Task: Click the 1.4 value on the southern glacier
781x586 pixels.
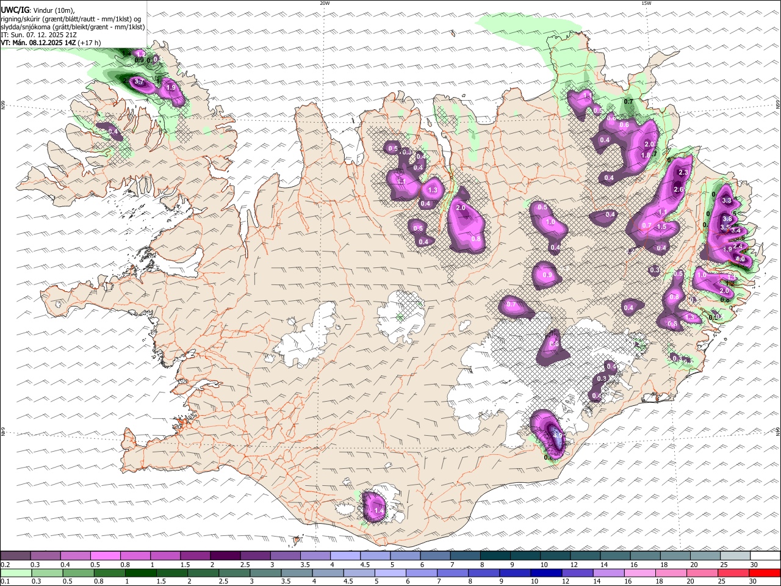Action: (378, 510)
